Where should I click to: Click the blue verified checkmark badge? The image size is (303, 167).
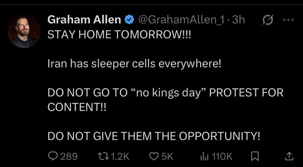pos(129,20)
